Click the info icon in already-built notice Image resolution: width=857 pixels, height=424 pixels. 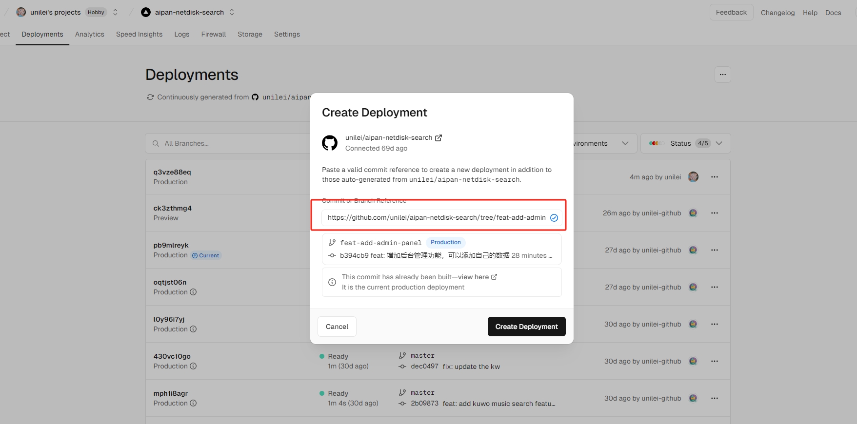pos(332,282)
